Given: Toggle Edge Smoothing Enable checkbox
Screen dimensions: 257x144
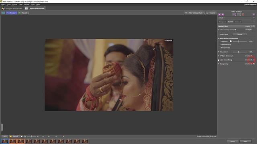Looking at the screenshot, I should pos(251,60).
